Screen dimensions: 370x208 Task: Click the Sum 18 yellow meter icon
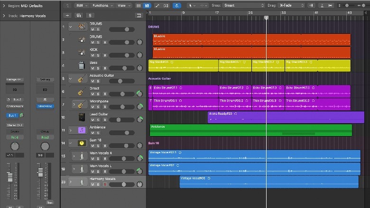point(82,143)
